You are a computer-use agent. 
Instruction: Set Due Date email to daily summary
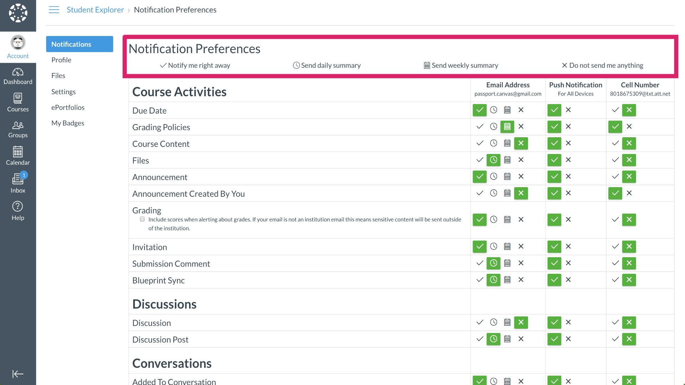tap(493, 110)
